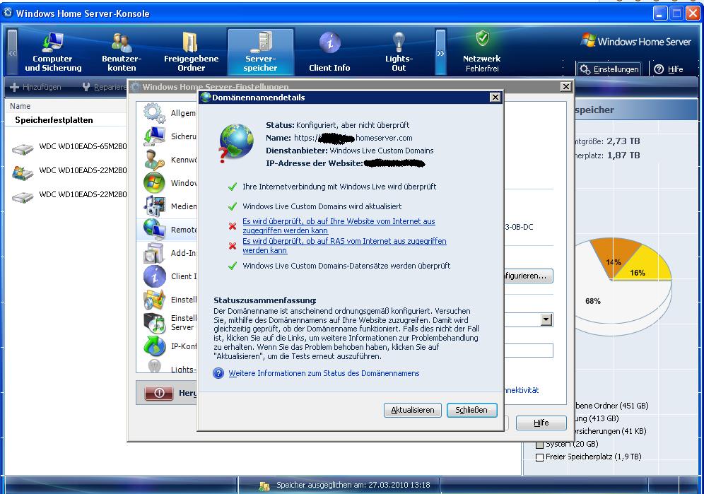Select Allgemein gear icon in settings
The width and height of the screenshot is (704, 494).
click(155, 112)
